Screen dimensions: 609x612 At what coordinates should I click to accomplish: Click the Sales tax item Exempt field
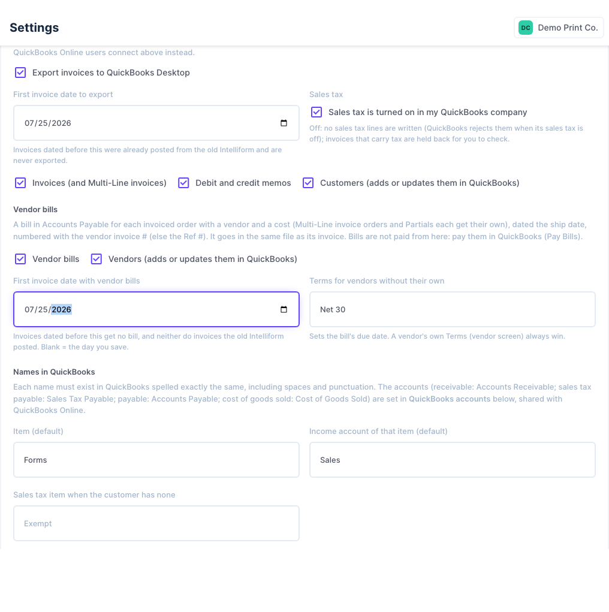[156, 523]
